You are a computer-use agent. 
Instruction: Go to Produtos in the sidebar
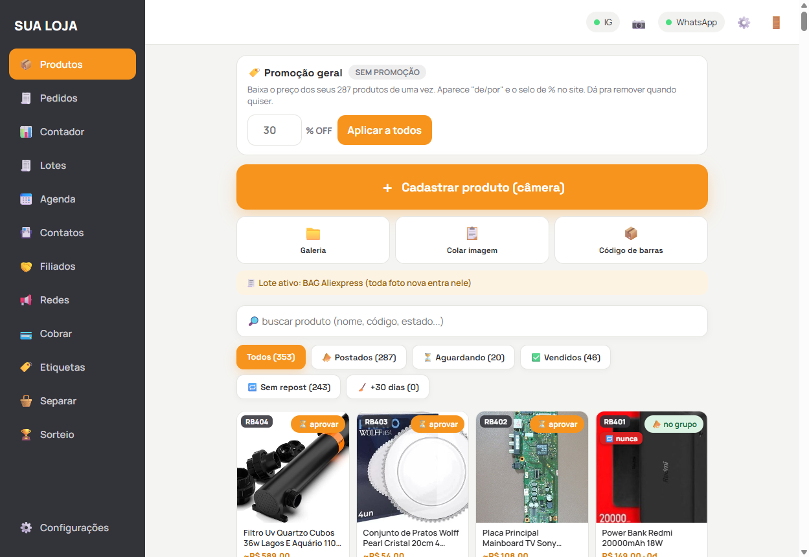click(73, 64)
